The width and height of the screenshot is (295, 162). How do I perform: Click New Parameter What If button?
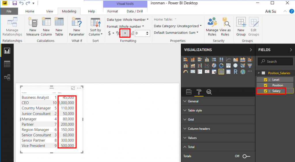77,26
